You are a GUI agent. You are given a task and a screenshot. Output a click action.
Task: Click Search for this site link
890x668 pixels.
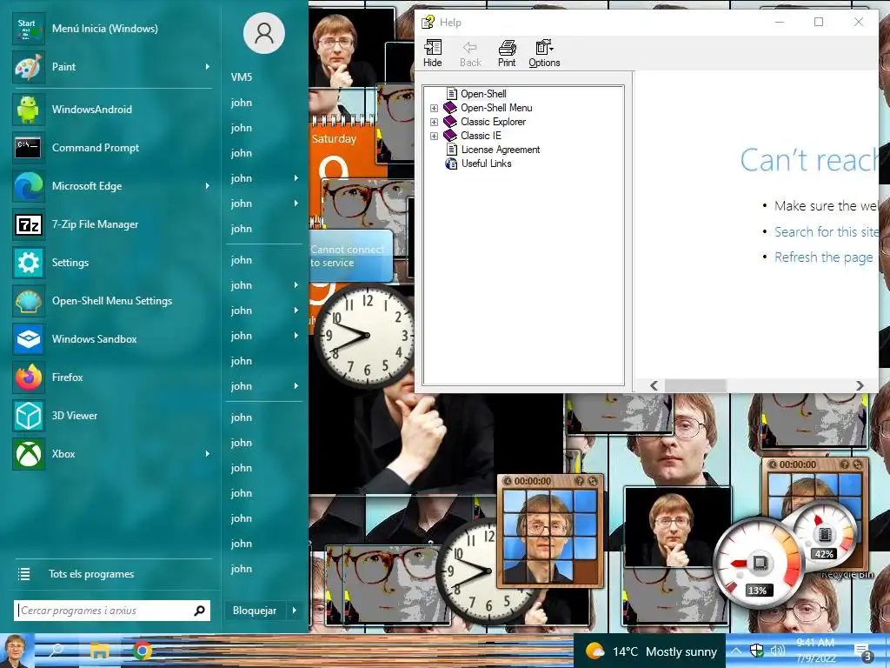coord(827,231)
